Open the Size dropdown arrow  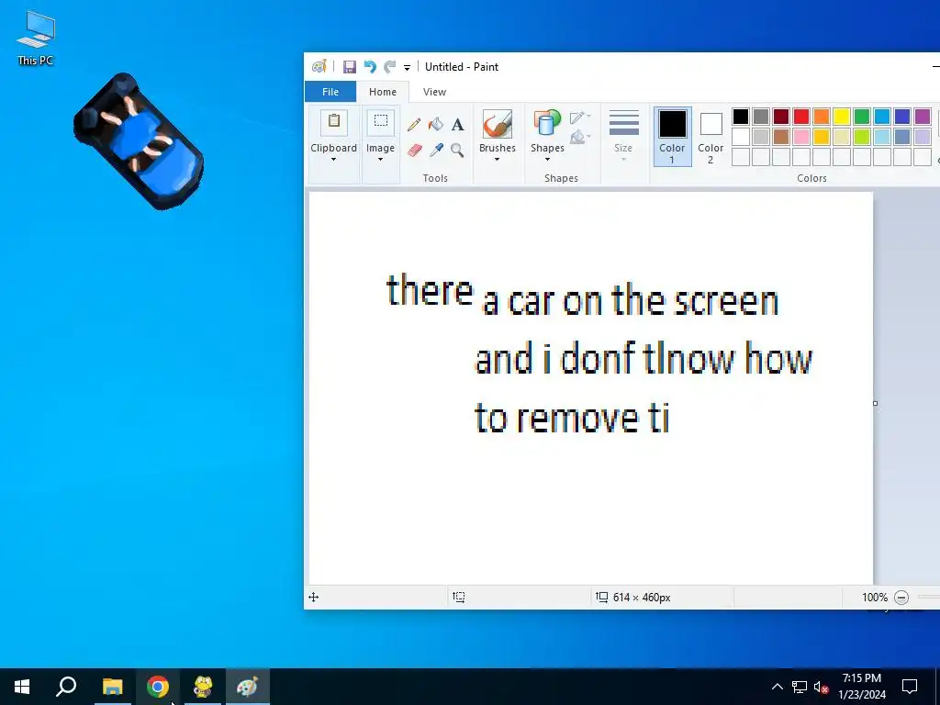[623, 160]
